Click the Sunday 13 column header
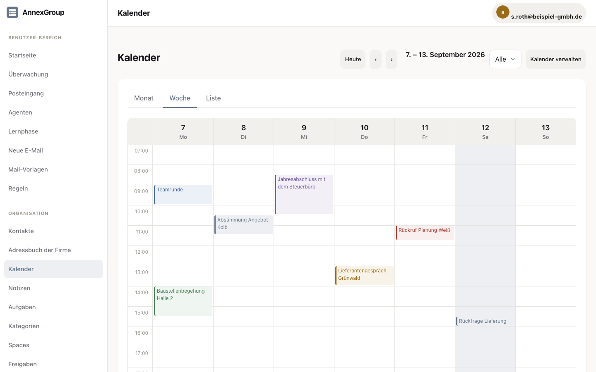The height and width of the screenshot is (372, 596). tap(546, 131)
